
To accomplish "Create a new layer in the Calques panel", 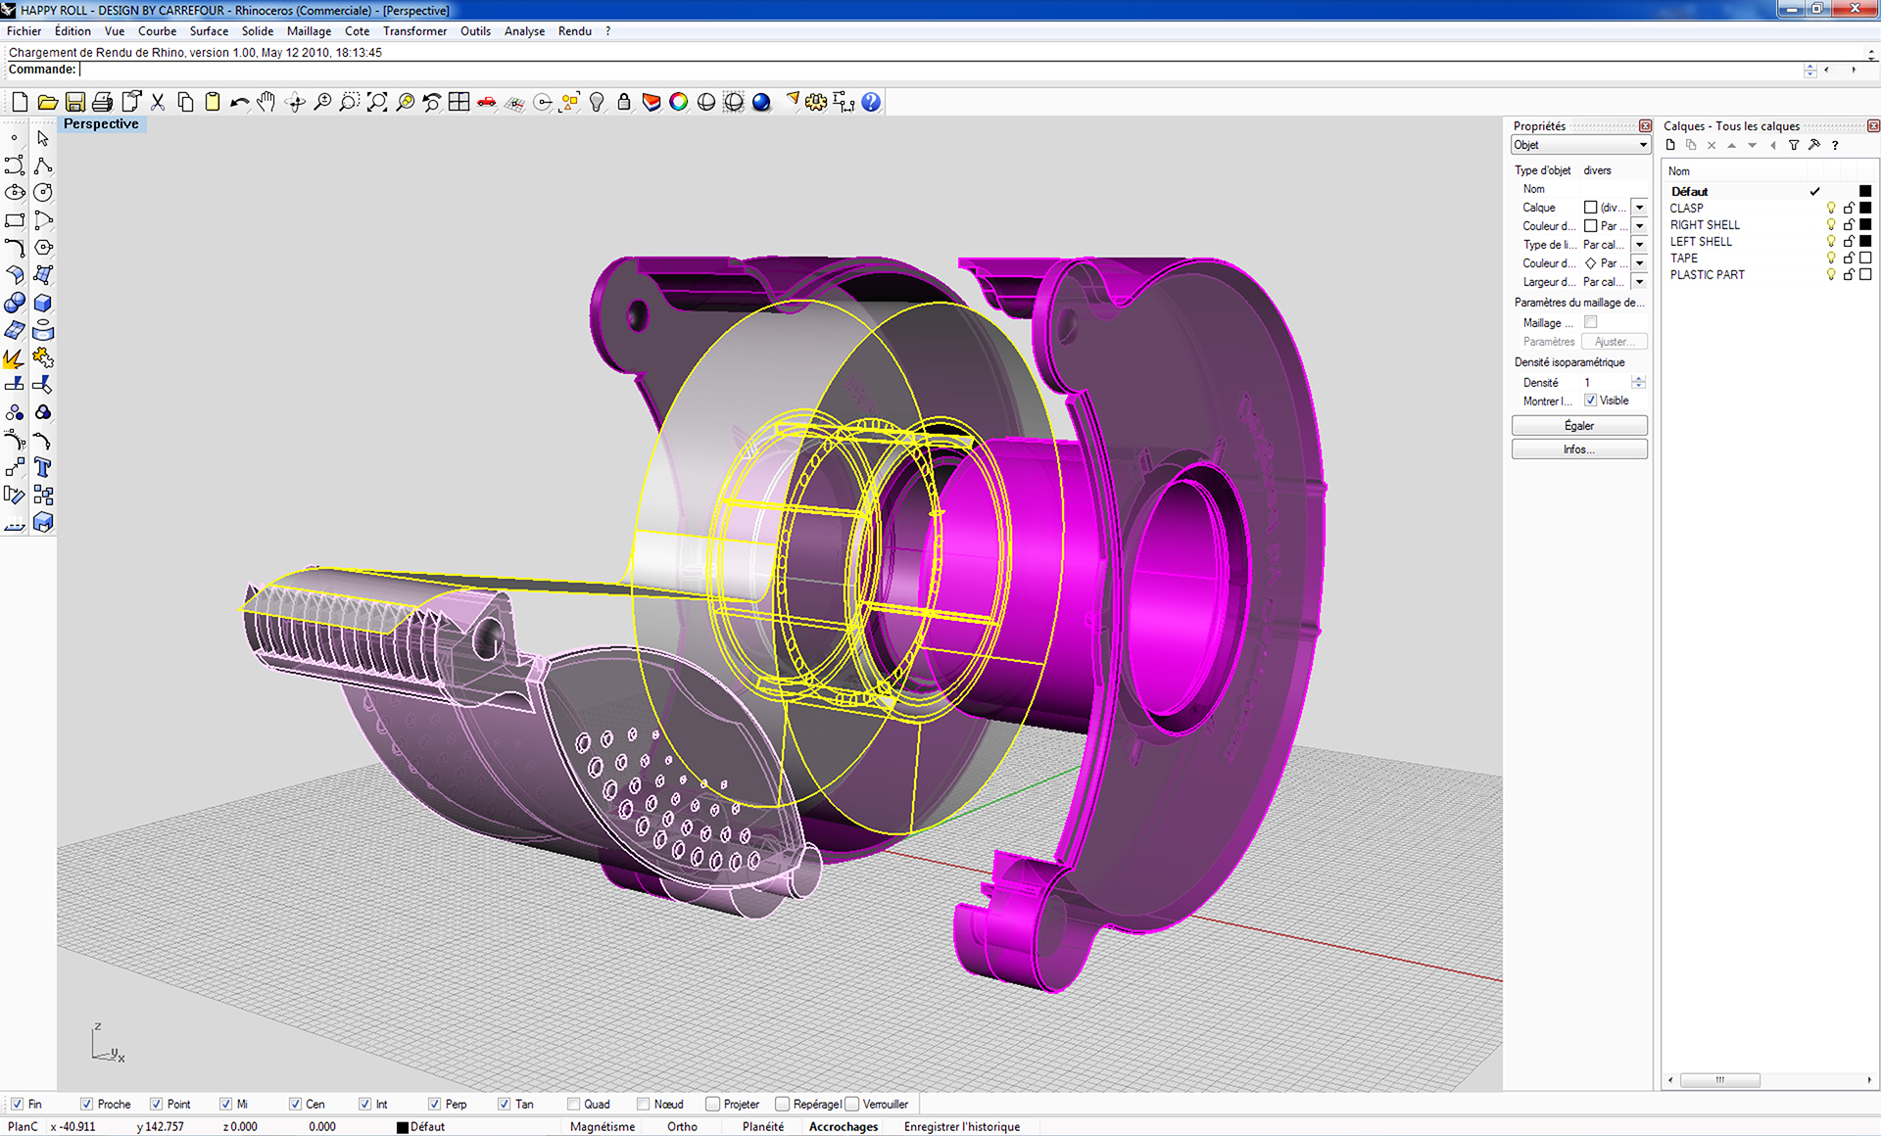I will [x=1670, y=145].
